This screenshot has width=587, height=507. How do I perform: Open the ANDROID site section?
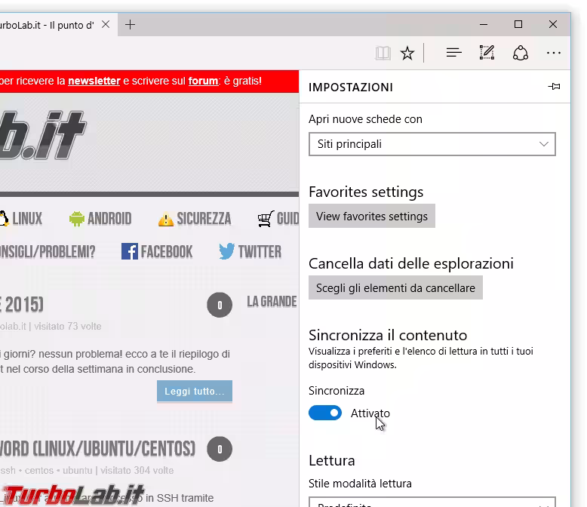pos(109,219)
